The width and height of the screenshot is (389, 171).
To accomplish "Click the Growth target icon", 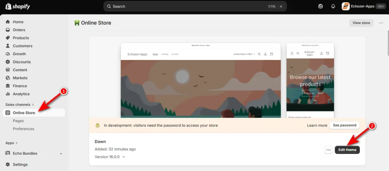I will (8, 54).
